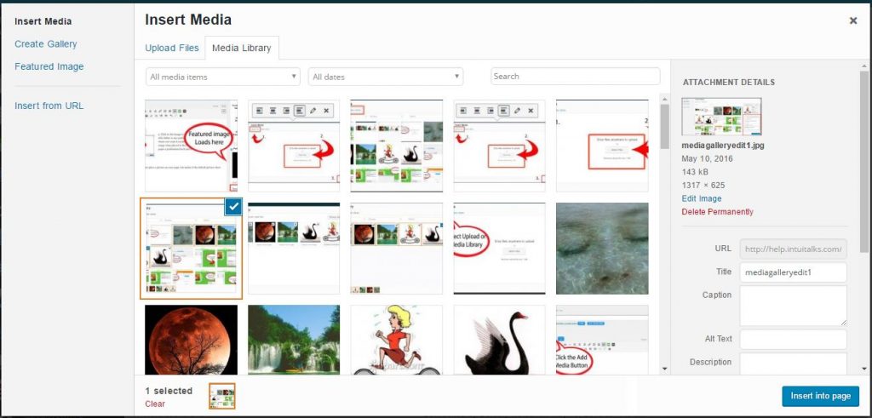Uncheck the selected mediagalleryedit1 thumbnail checkmark

pyautogui.click(x=233, y=207)
